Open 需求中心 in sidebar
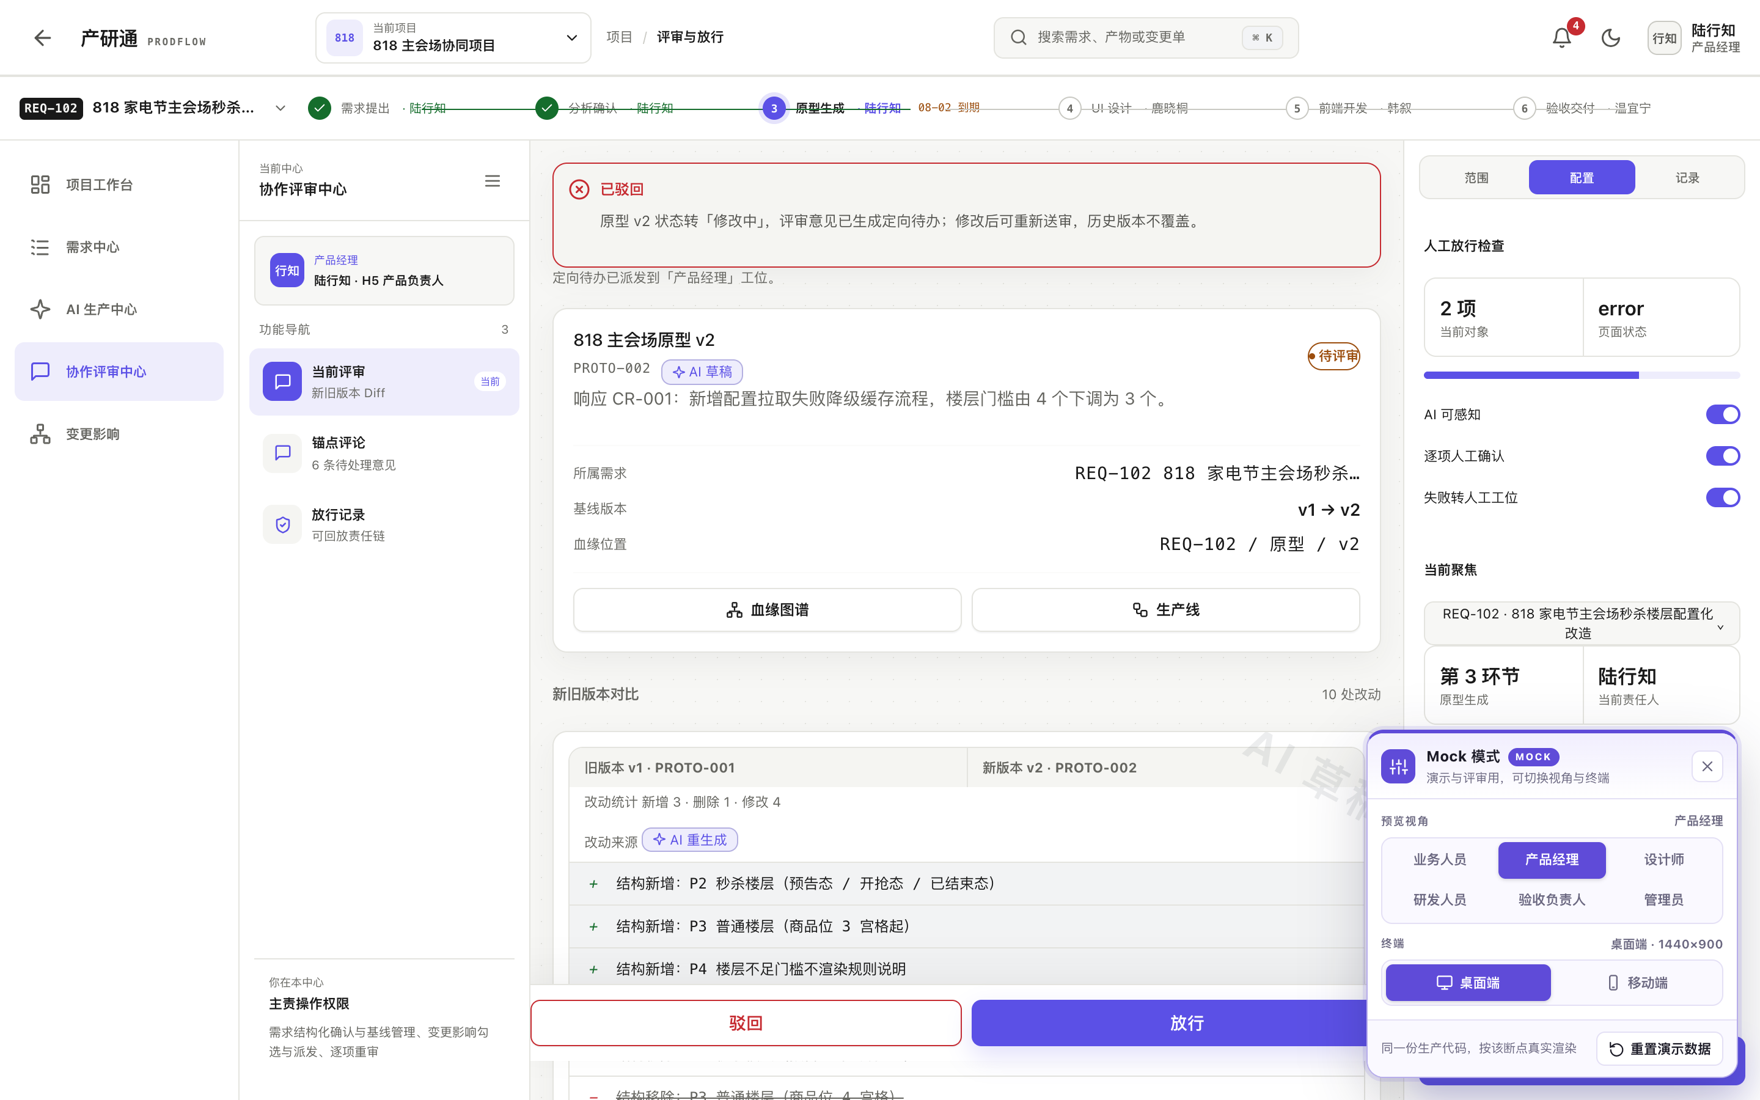This screenshot has height=1100, width=1760. 119,248
